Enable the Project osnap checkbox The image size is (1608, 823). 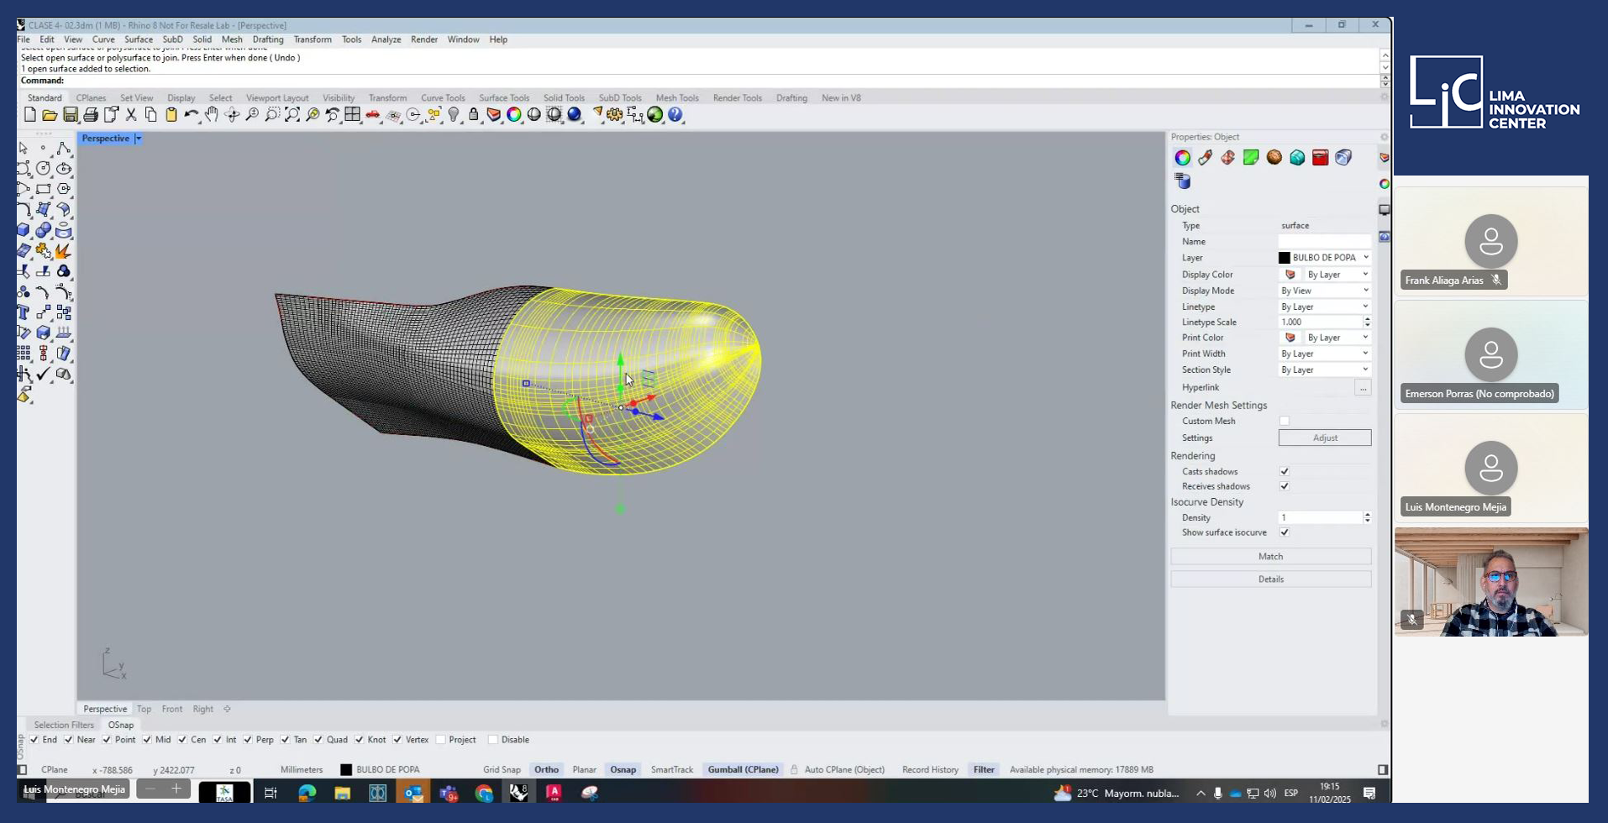[441, 740]
